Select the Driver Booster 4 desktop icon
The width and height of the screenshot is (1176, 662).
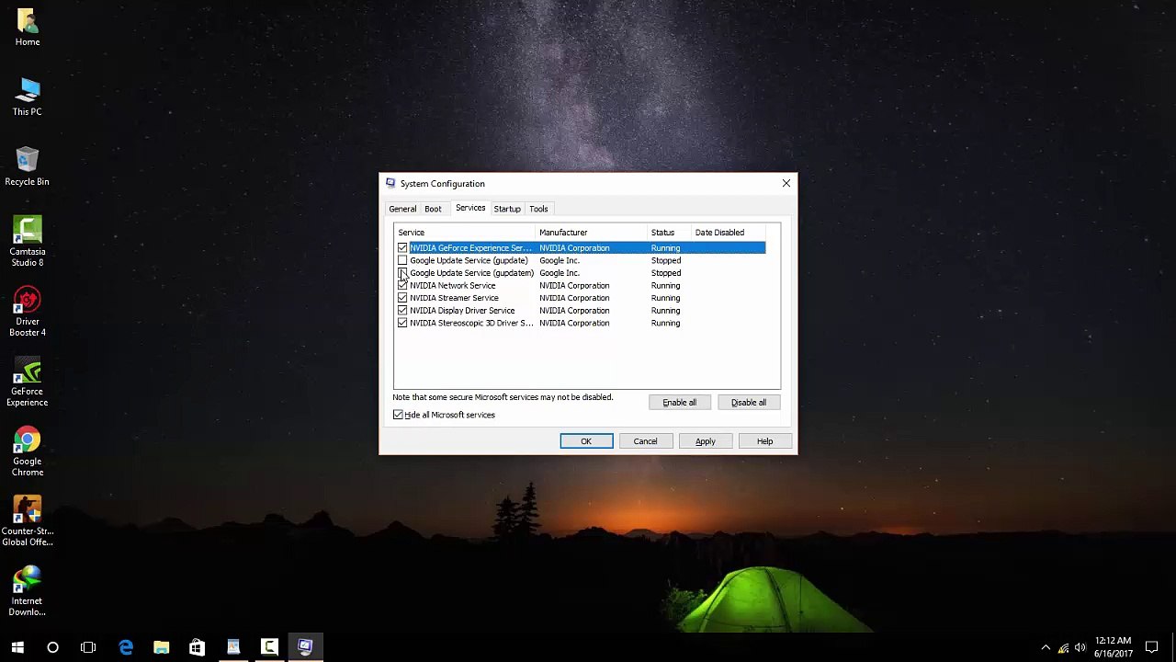[27, 312]
